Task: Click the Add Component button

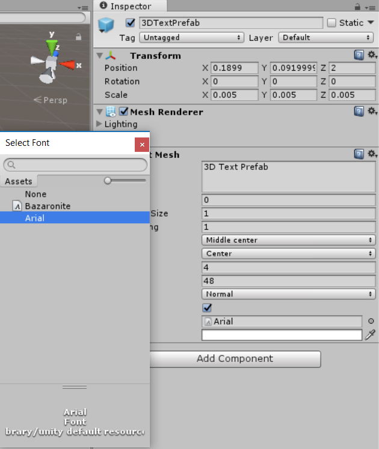Action: point(235,359)
